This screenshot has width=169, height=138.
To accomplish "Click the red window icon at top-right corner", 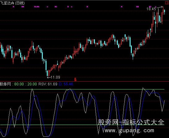I will pyautogui.click(x=167, y=3).
